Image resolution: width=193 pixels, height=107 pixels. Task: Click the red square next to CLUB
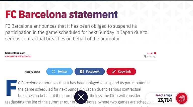(155, 53)
